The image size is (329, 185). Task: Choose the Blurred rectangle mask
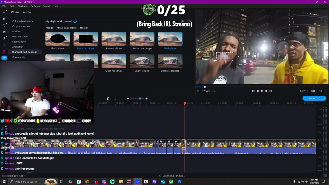coord(142,39)
